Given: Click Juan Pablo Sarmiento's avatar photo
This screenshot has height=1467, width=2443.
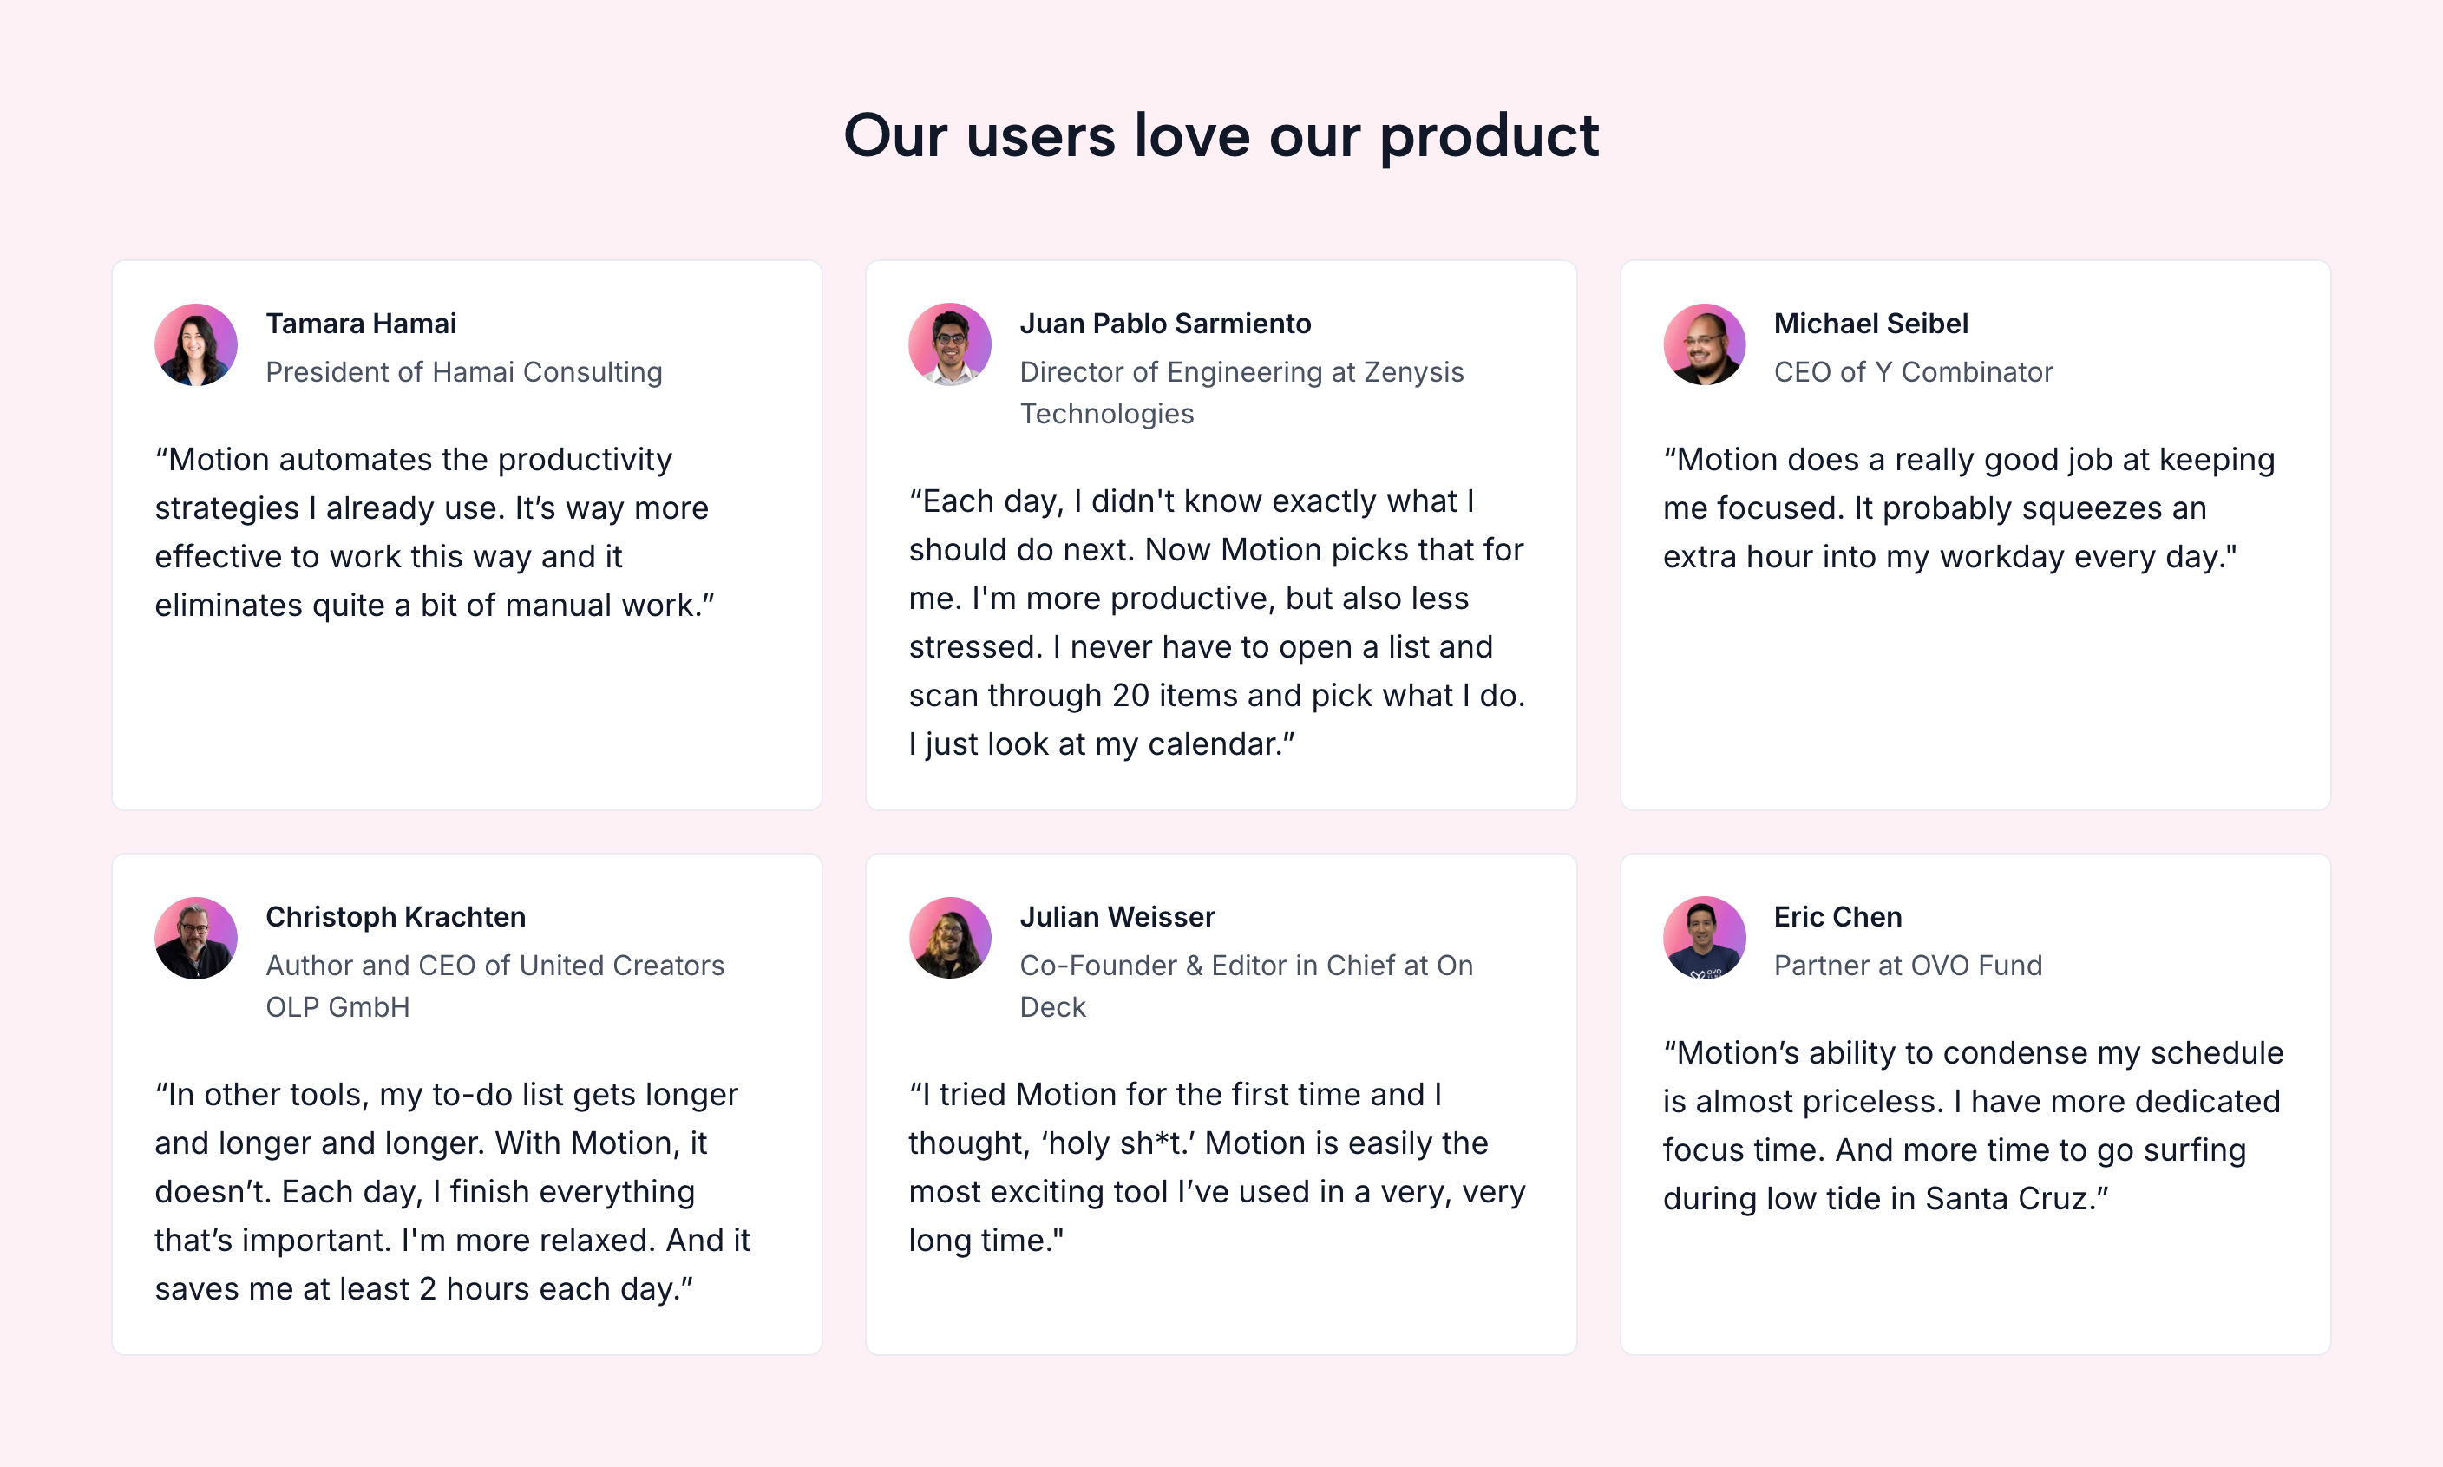Looking at the screenshot, I should click(x=950, y=345).
